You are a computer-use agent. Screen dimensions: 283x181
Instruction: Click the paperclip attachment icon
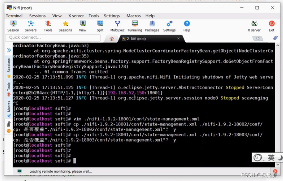pos(275,38)
